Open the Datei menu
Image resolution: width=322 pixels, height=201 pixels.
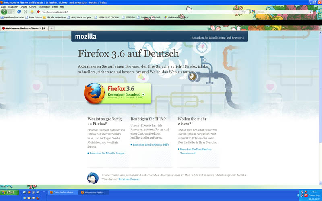click(4, 7)
